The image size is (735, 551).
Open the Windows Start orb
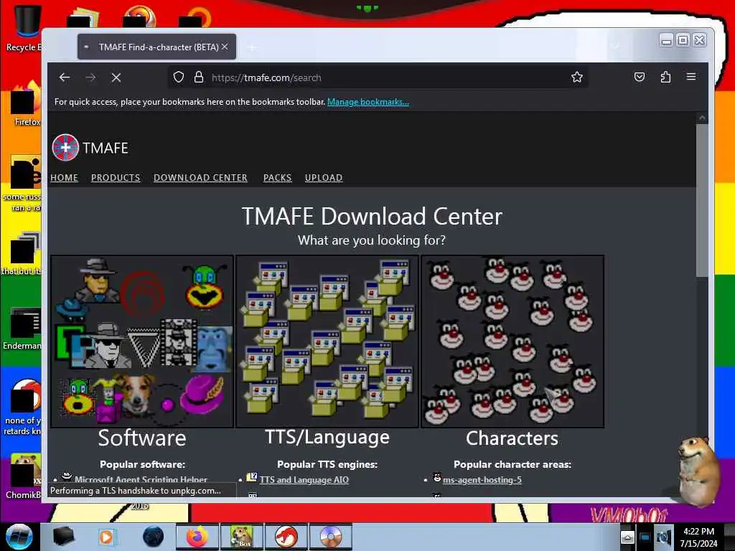(x=19, y=537)
